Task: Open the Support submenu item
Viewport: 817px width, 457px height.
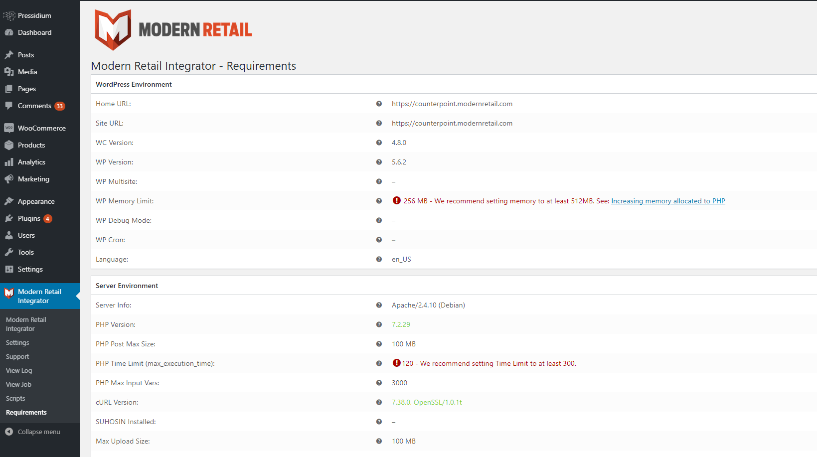Action: (x=17, y=357)
